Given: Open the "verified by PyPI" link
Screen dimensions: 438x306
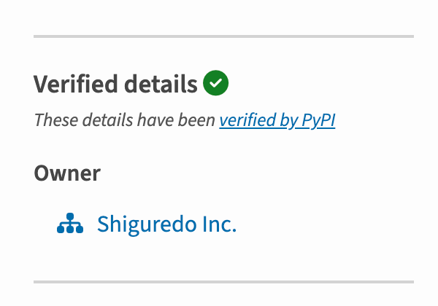Looking at the screenshot, I should pos(277,120).
